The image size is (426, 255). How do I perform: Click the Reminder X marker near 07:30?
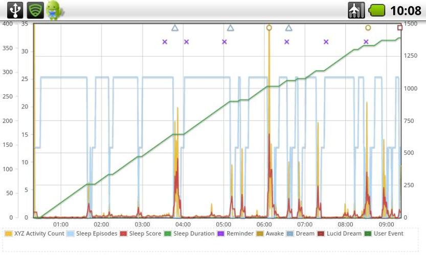[x=326, y=42]
